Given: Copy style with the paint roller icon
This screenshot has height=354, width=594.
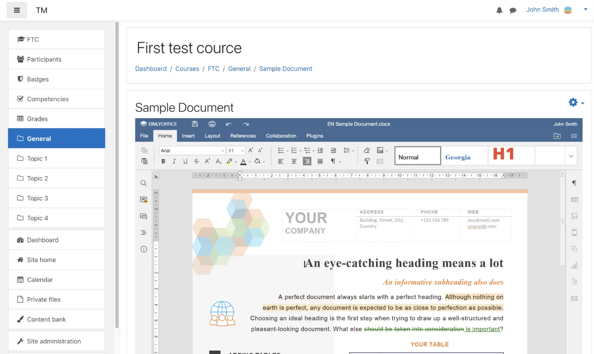Looking at the screenshot, I should (x=367, y=161).
